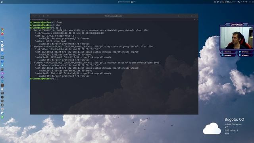
Task: Open the Telegram dock icon
Action: tap(2, 65)
